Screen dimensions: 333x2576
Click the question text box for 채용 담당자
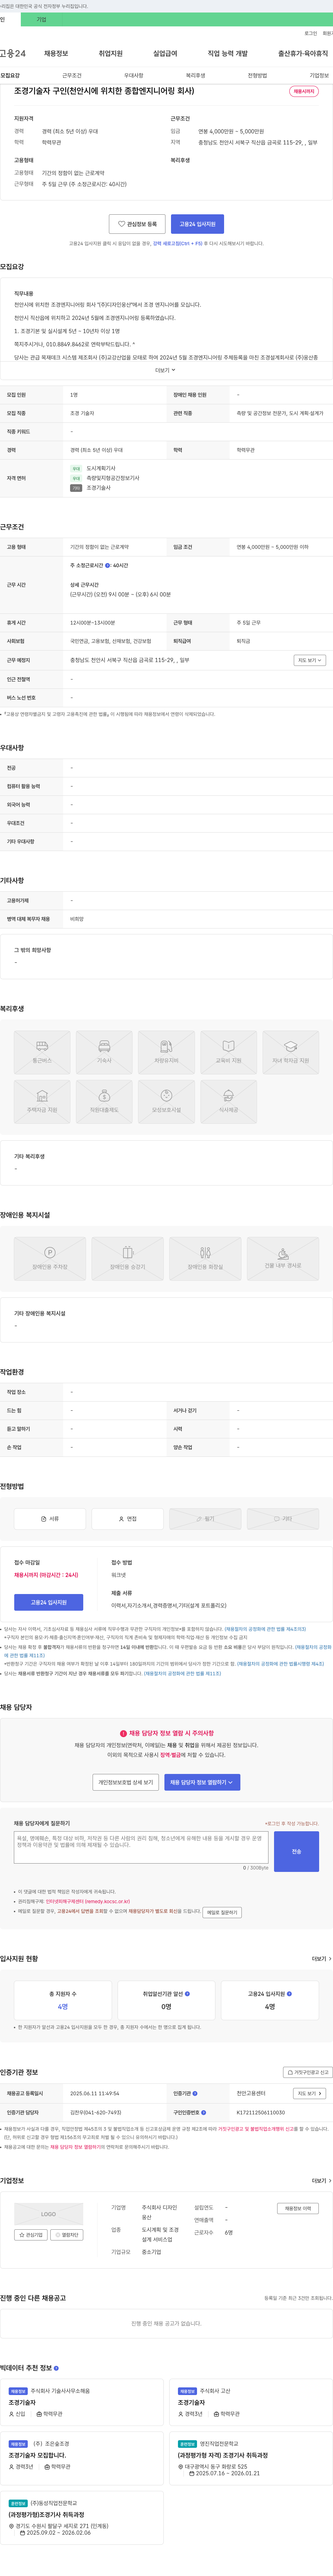pos(141,1847)
